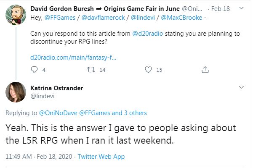Open the Katrina Ostrander display name
The width and height of the screenshot is (253, 168).
click(x=57, y=88)
